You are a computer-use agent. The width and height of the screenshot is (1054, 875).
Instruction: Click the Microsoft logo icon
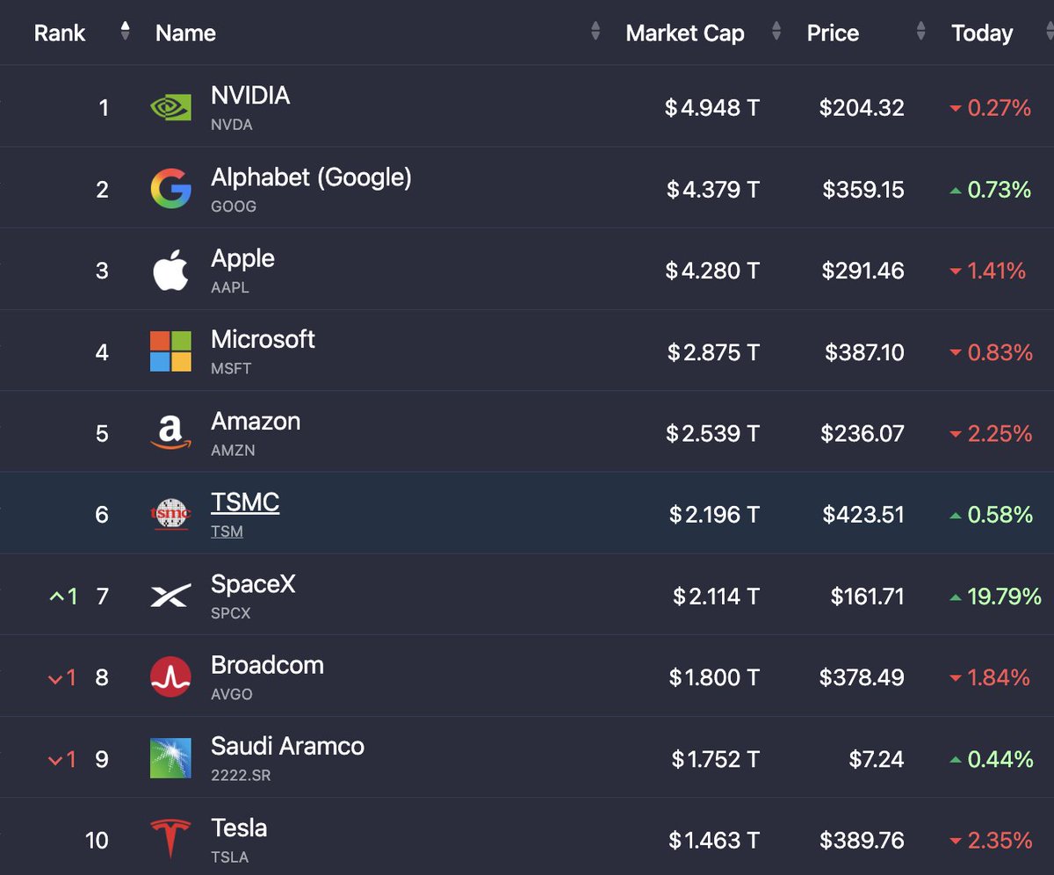pyautogui.click(x=170, y=351)
